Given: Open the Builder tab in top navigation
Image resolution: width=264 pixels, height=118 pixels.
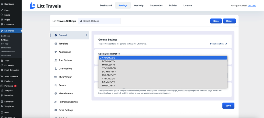Looking at the screenshot, I should tap(173, 5).
